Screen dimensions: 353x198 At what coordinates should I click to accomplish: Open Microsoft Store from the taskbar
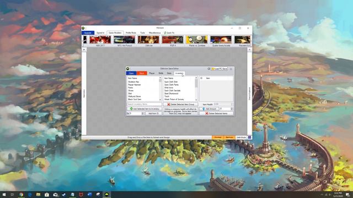[x=47, y=195]
